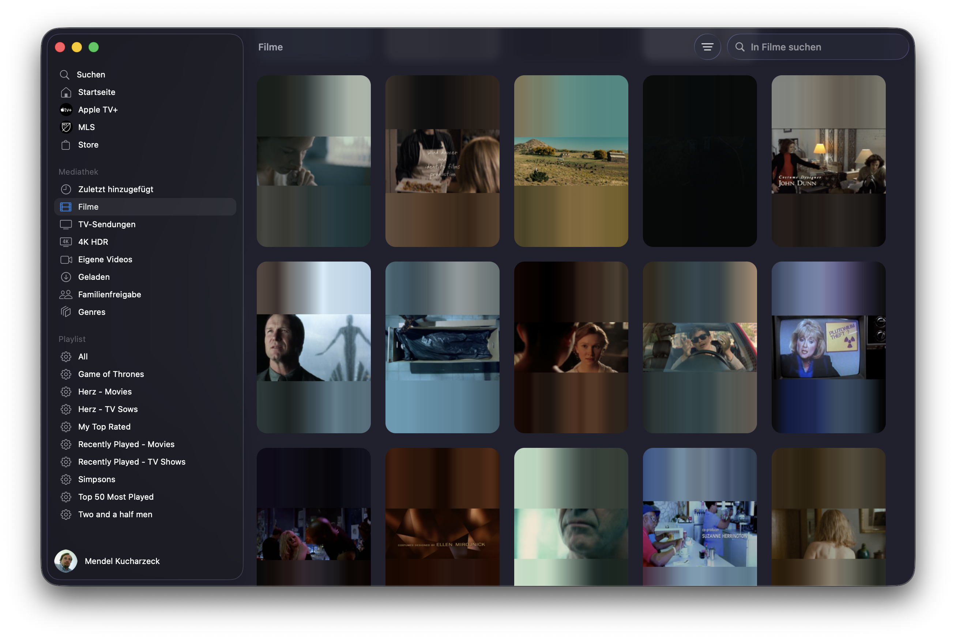Show Zuletzt hinzugefügt in Mediathek

pyautogui.click(x=145, y=189)
